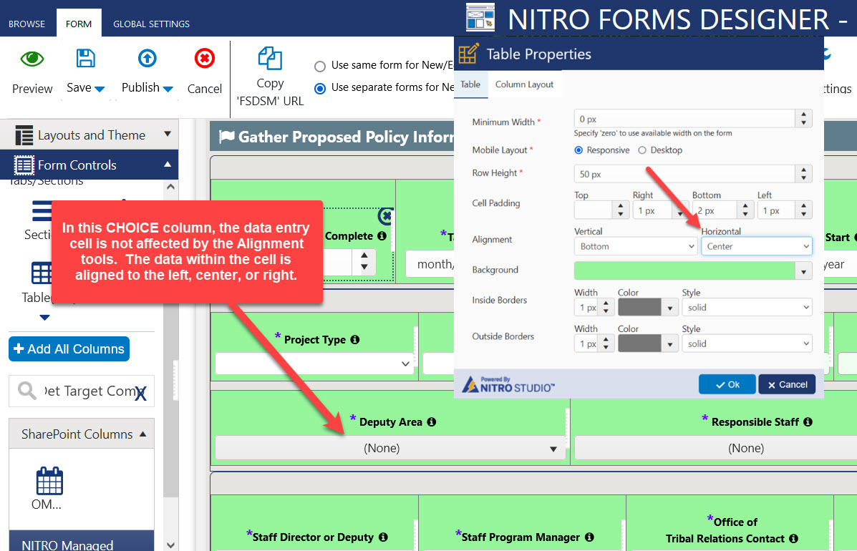
Task: Open the Project Type dropdown
Action: click(314, 364)
